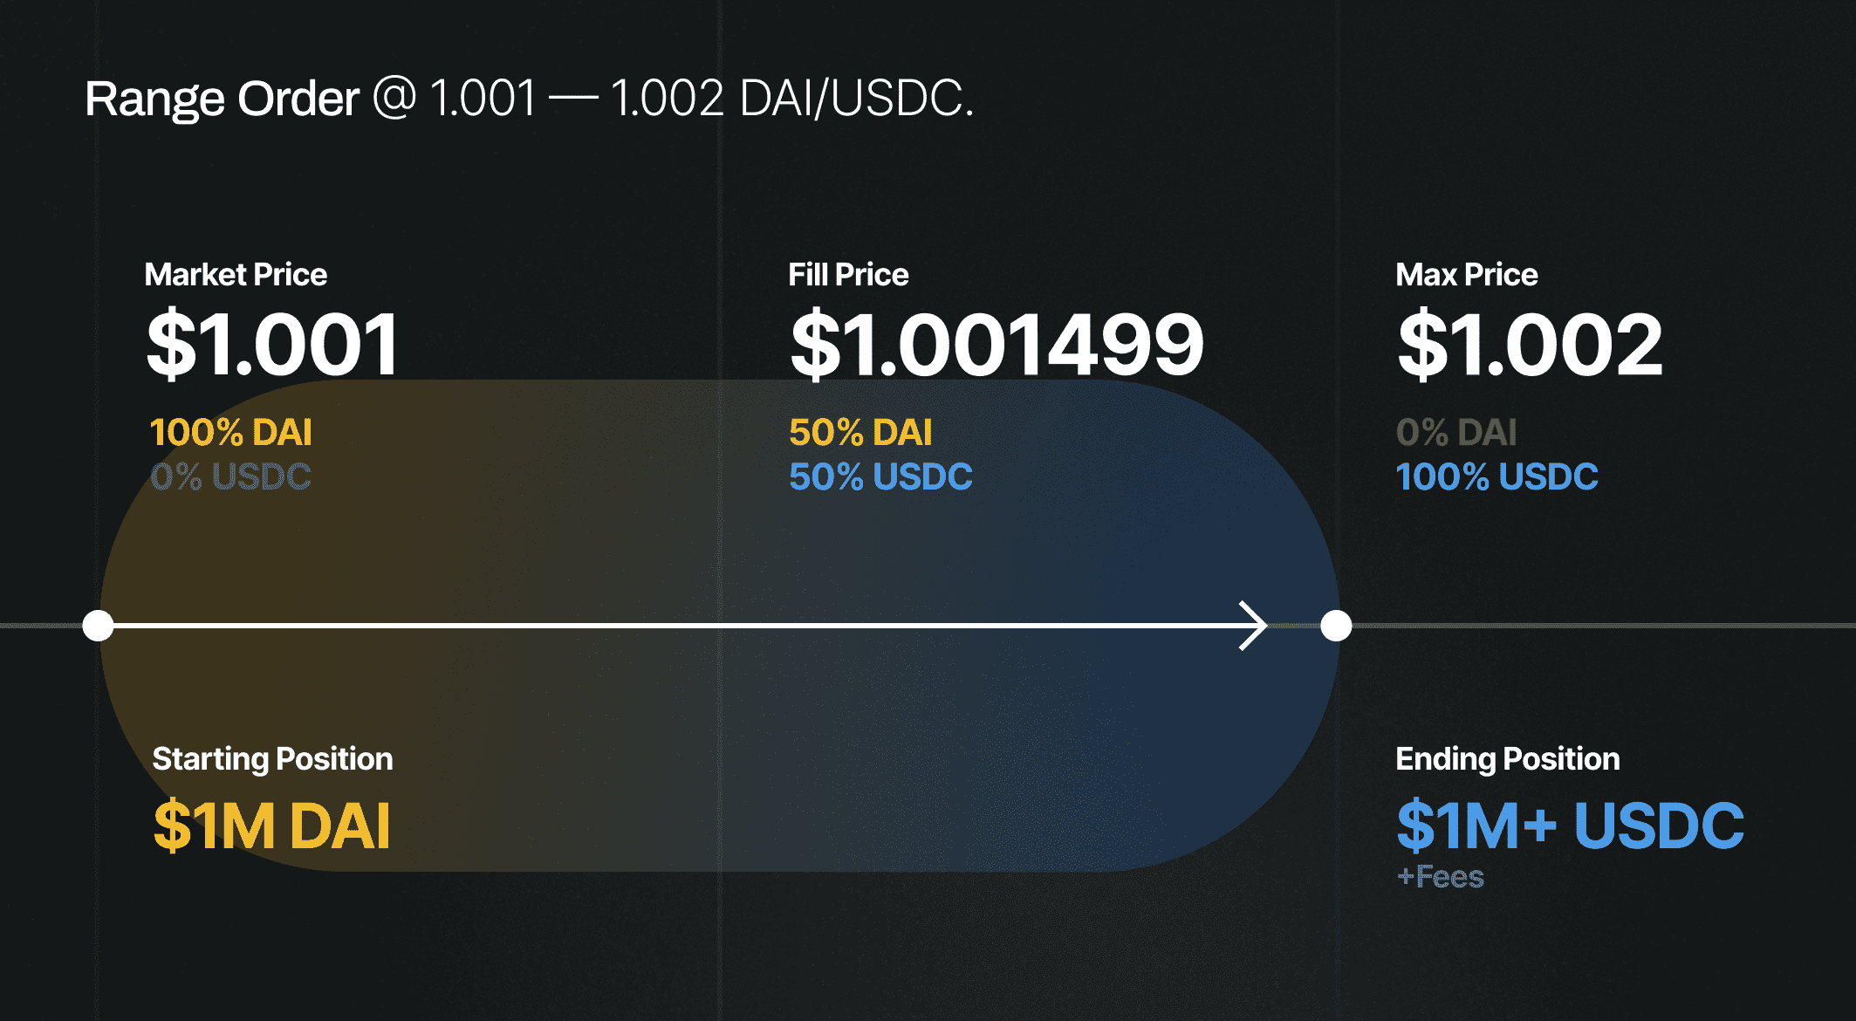Click the +Fees text
Viewport: 1856px width, 1021px height.
click(1440, 876)
